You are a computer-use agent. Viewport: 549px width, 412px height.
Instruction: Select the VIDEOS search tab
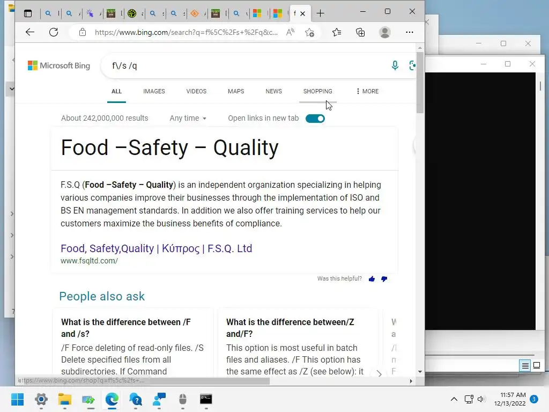click(196, 91)
